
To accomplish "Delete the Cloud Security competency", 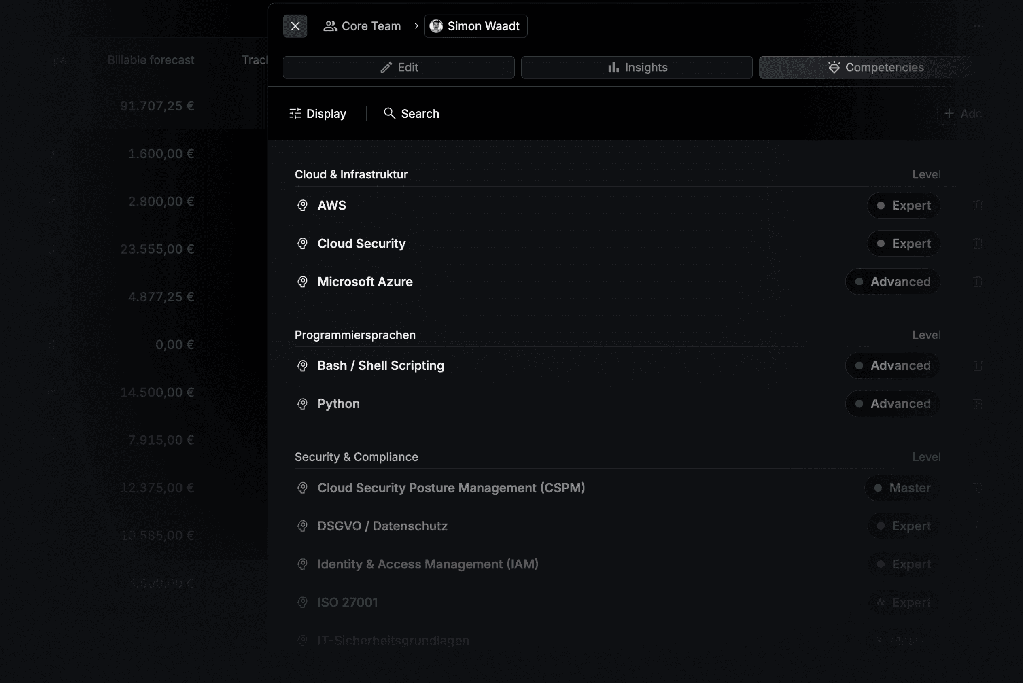I will 977,244.
